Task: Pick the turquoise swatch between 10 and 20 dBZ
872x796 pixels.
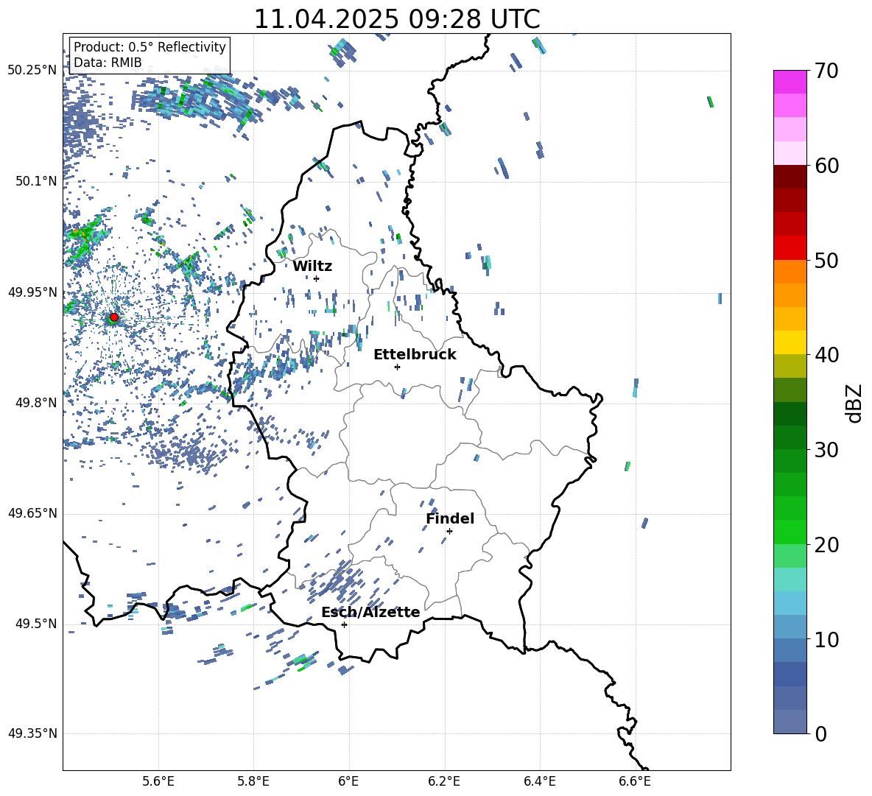Action: click(790, 580)
